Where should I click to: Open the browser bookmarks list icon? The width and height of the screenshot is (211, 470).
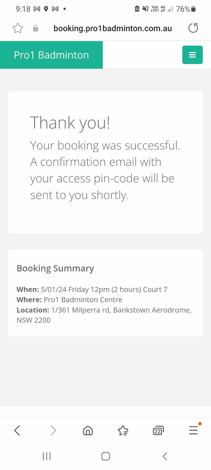(x=123, y=431)
